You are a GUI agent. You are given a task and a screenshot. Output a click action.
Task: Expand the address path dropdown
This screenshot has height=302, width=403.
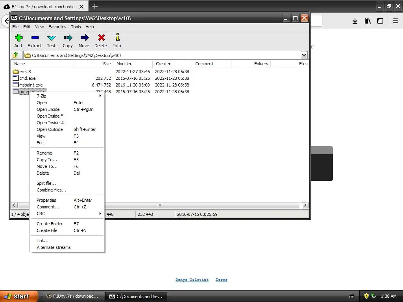click(304, 55)
